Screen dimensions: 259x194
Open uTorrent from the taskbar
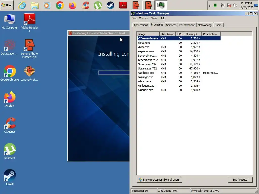click(98, 5)
